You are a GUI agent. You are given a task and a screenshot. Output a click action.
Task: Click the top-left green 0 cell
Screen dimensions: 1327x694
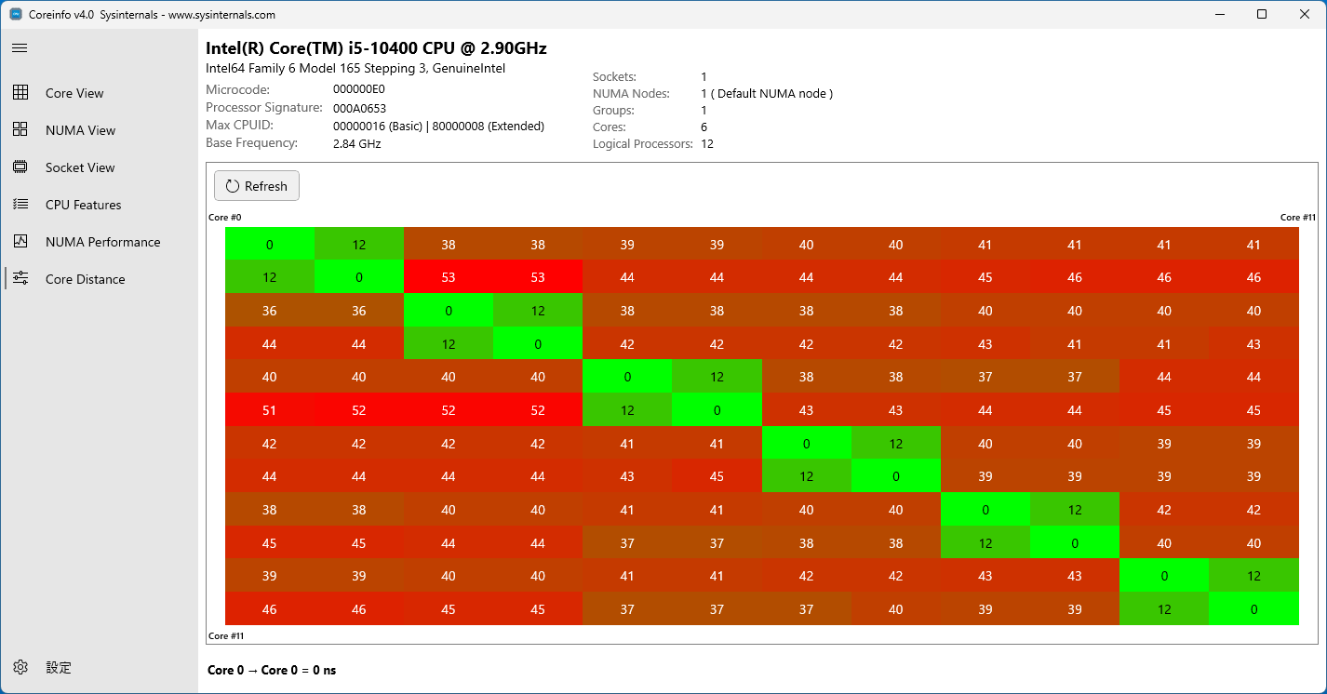270,245
